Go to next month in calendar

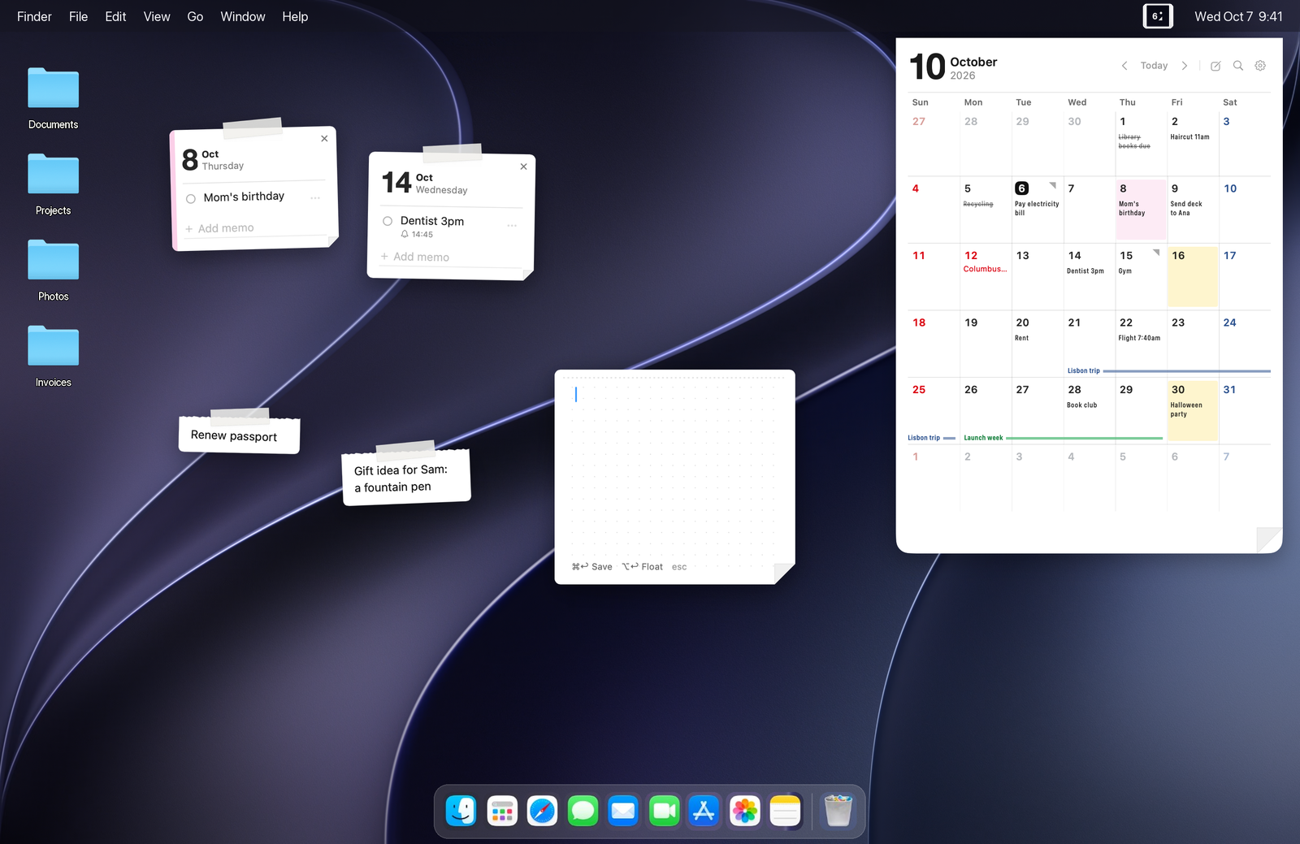click(1185, 66)
